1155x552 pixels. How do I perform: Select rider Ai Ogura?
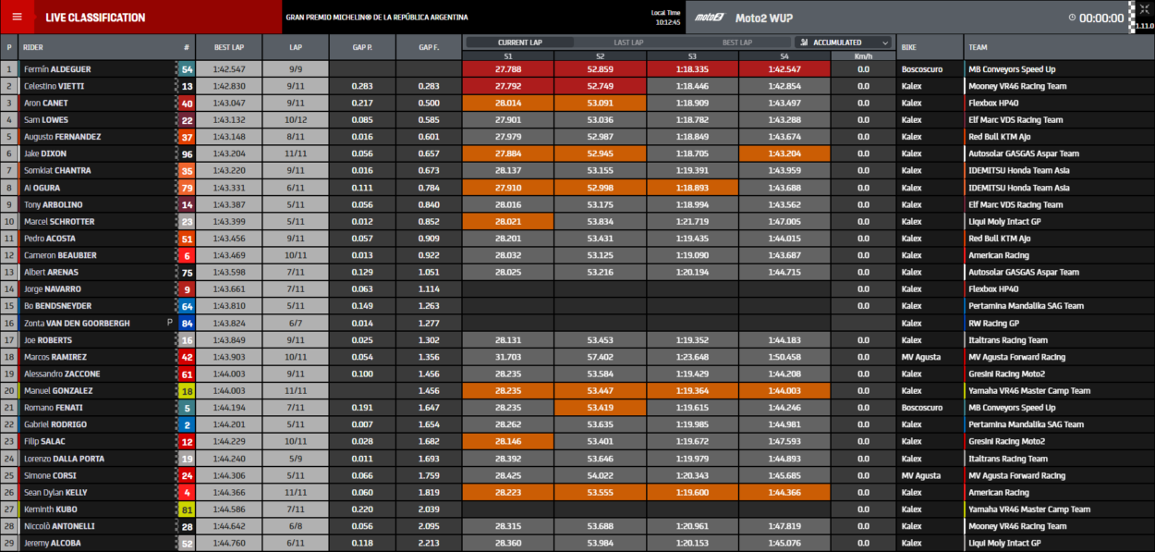point(43,188)
